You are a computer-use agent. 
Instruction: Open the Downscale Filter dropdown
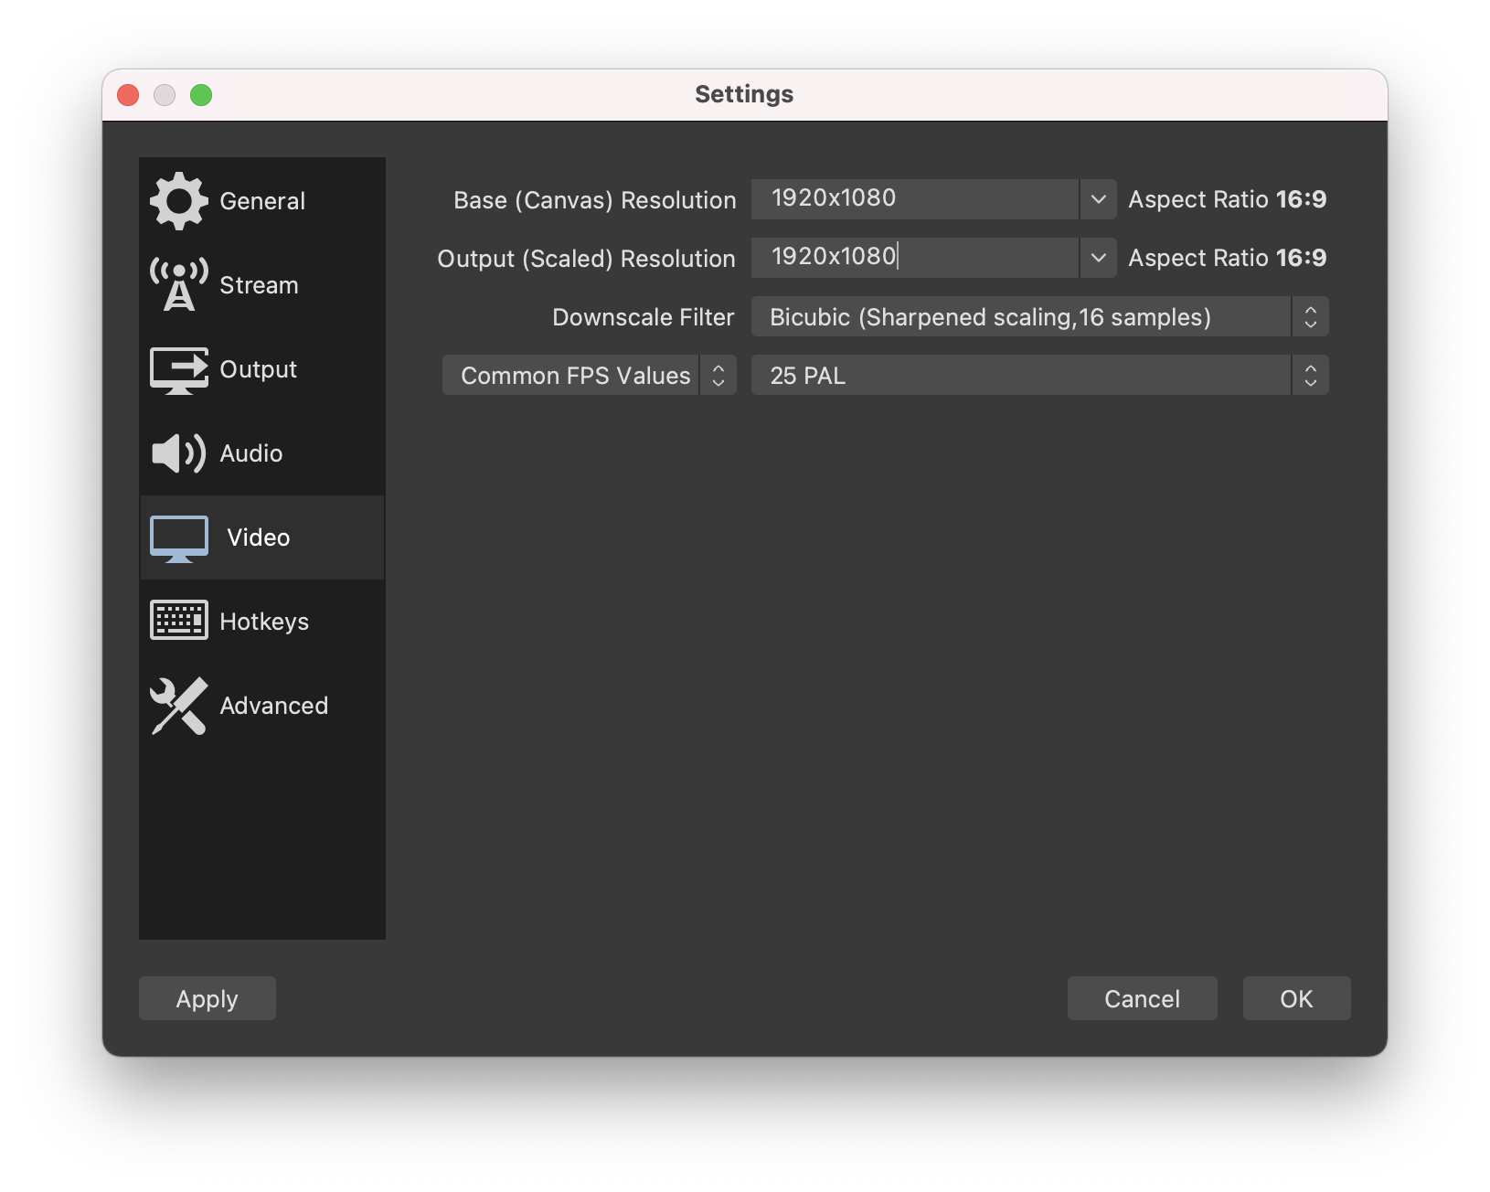point(1039,317)
